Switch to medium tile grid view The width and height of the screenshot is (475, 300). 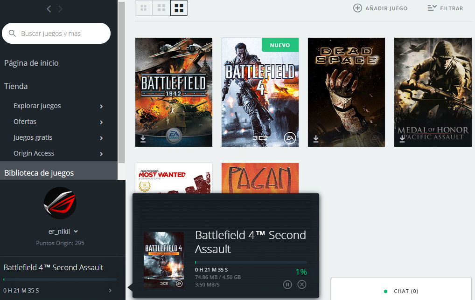161,8
